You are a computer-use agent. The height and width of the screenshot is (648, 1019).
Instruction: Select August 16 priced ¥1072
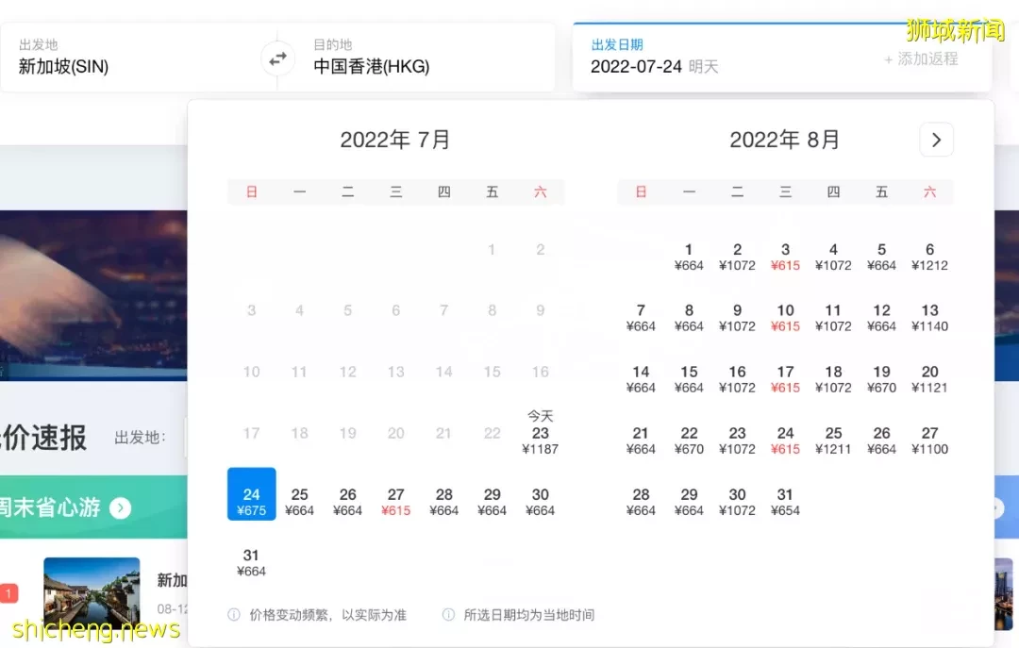(x=737, y=379)
